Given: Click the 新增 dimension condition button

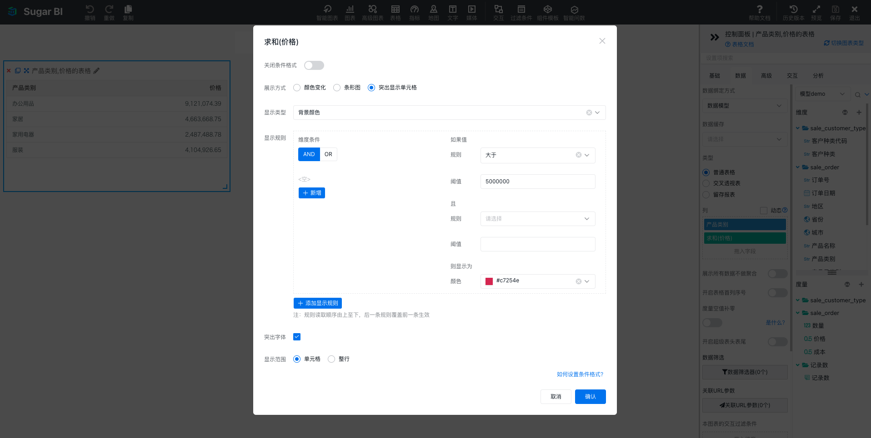Looking at the screenshot, I should tap(312, 193).
